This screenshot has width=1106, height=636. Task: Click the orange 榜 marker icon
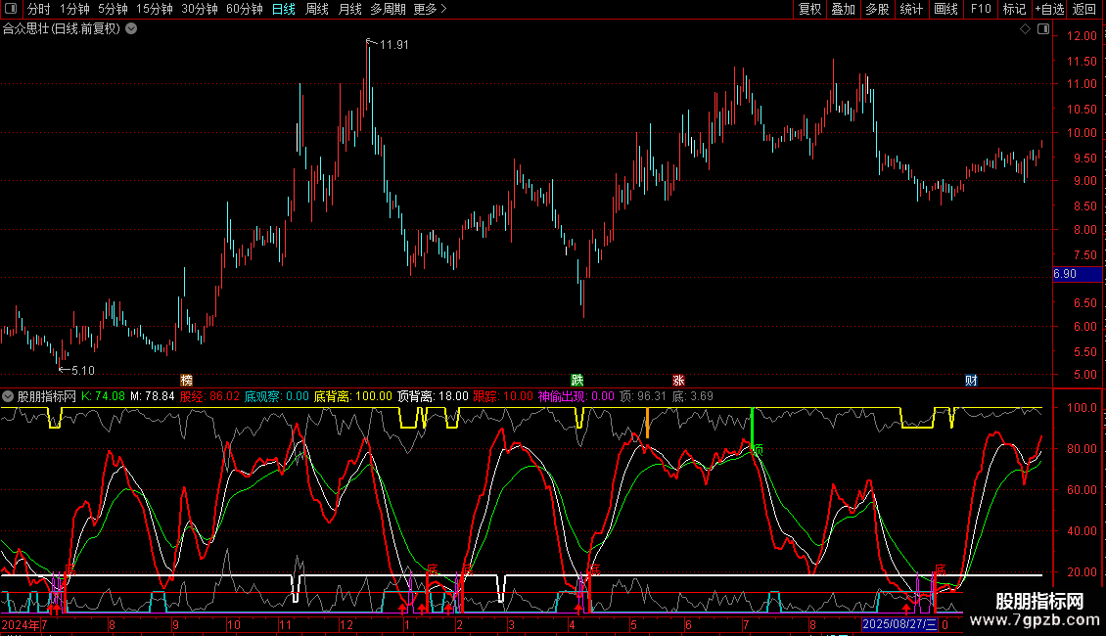(x=187, y=380)
